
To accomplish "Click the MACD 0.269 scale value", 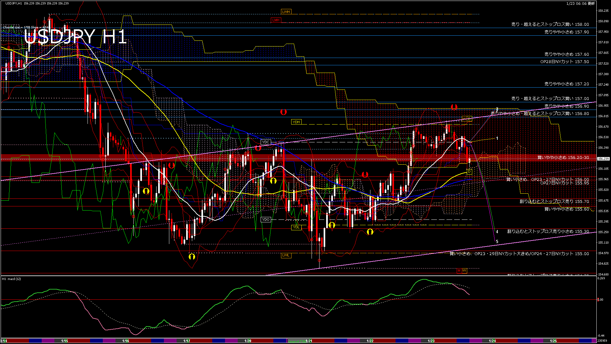I will tap(601, 278).
